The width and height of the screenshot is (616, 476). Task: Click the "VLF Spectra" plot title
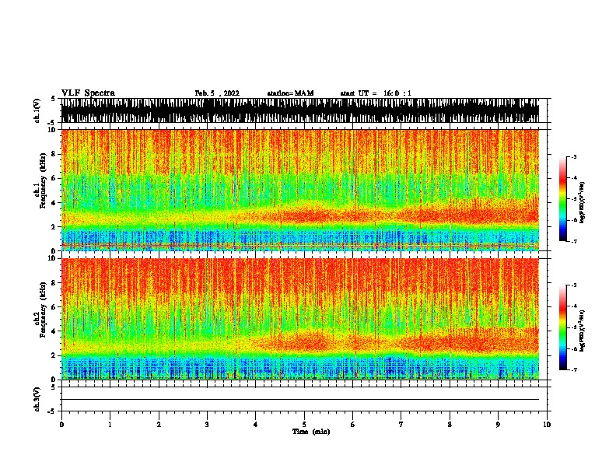[x=88, y=93]
